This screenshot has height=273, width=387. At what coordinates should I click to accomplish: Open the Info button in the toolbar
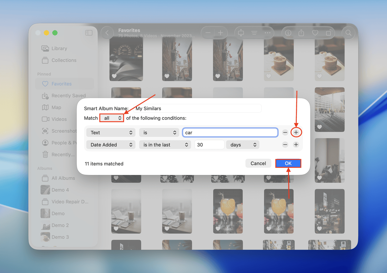(x=288, y=33)
